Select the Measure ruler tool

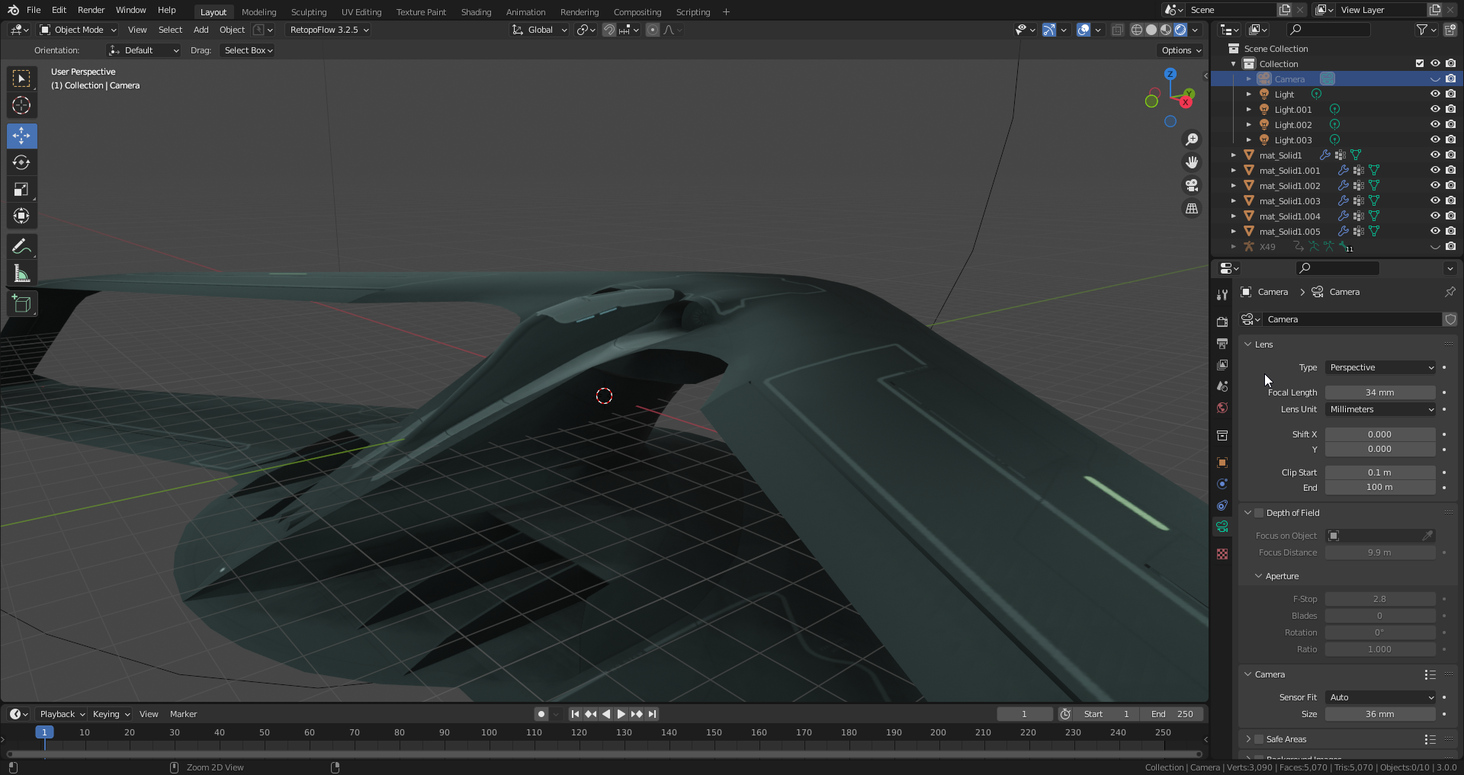[x=21, y=274]
